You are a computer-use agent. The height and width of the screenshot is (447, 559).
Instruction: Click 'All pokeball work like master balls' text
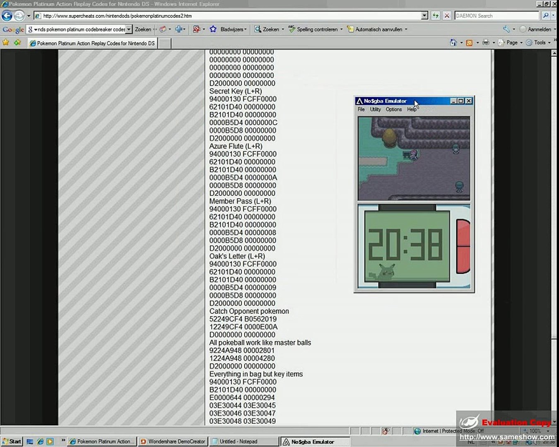pyautogui.click(x=260, y=343)
